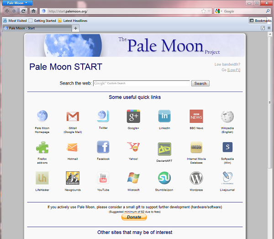Open the Newgrounds tank icon
The height and width of the screenshot is (239, 274).
click(x=73, y=178)
